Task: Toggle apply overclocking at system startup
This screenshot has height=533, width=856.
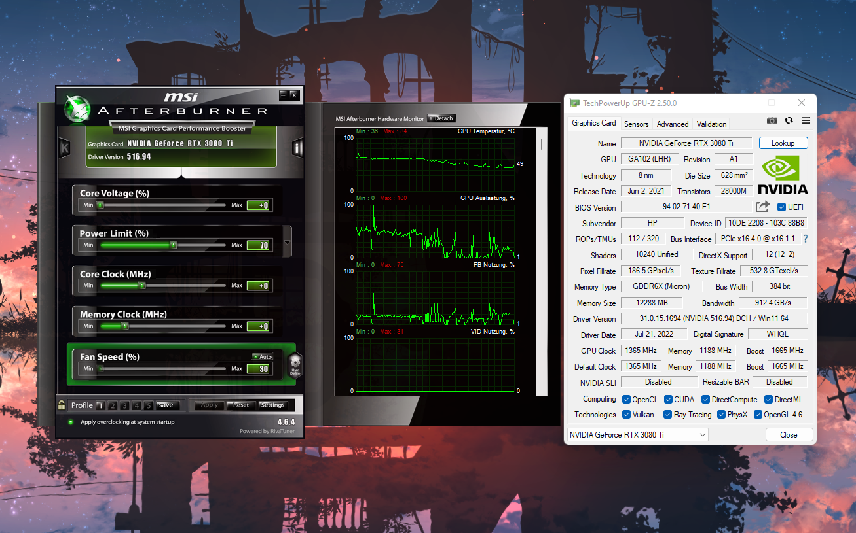Action: 70,422
